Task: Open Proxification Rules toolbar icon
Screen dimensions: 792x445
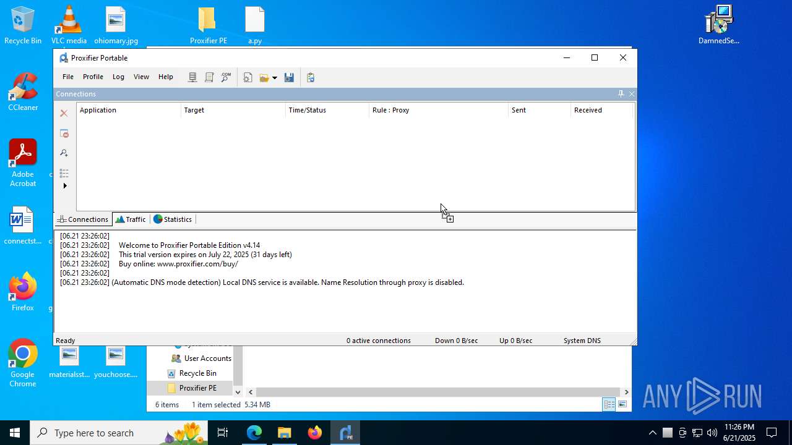Action: 209,77
